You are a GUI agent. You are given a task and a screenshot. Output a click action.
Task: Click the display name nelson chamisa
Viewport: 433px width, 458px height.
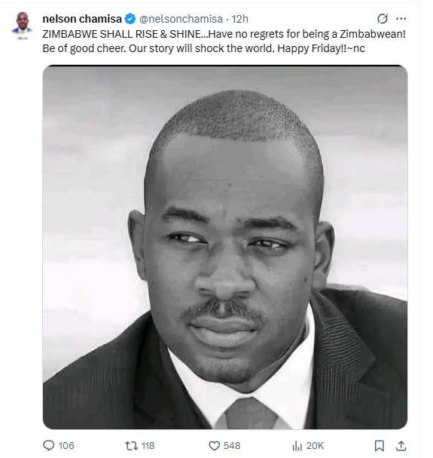(x=82, y=19)
